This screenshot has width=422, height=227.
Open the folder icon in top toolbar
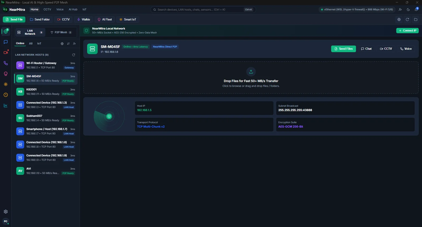[416, 20]
